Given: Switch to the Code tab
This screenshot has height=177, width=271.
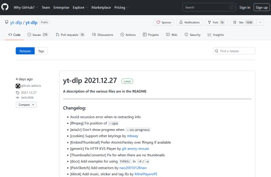Looking at the screenshot, I should tap(15, 34).
